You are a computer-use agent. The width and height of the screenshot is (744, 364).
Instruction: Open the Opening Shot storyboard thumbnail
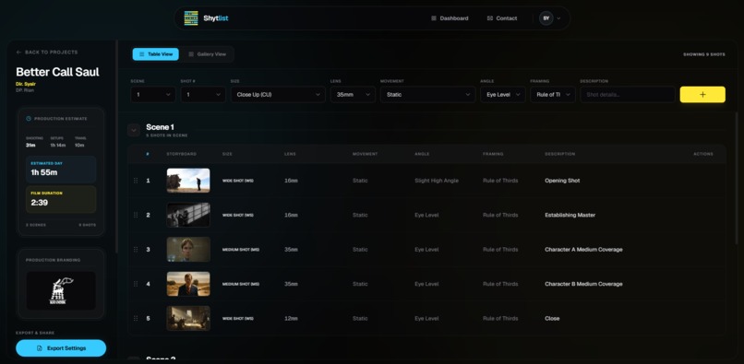(188, 181)
